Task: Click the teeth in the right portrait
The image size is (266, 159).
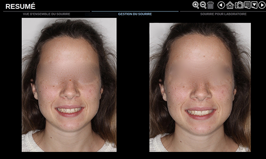Action: point(200,112)
